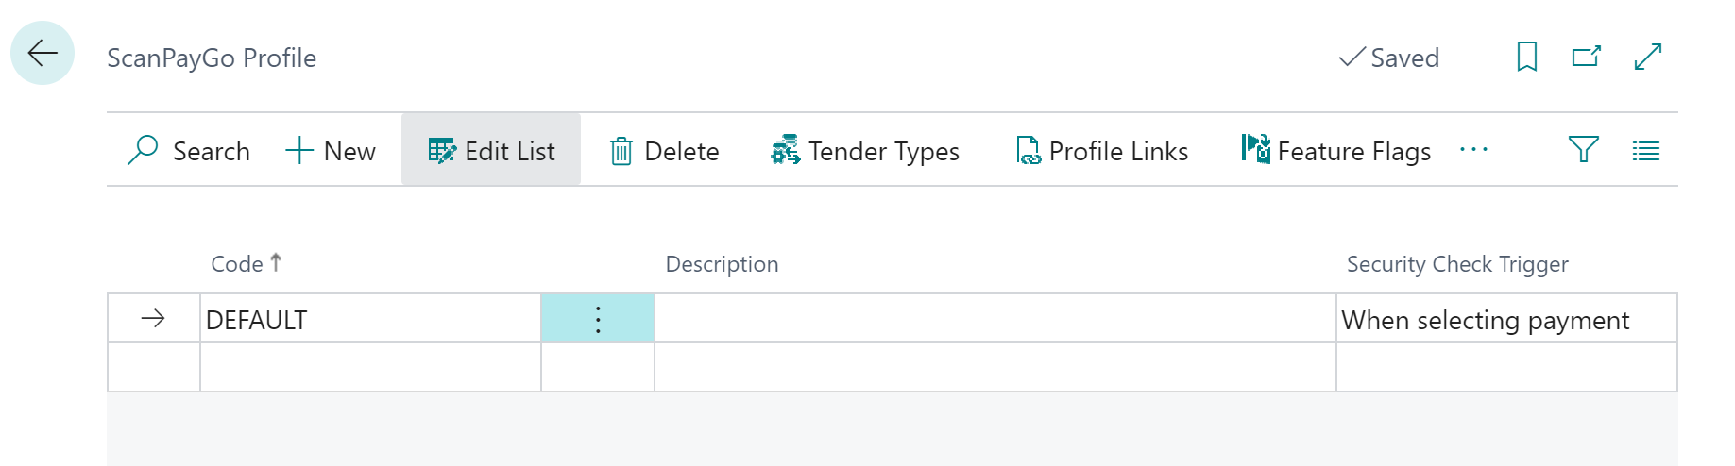The height and width of the screenshot is (466, 1735).
Task: Toggle Edit List mode
Action: click(x=491, y=151)
